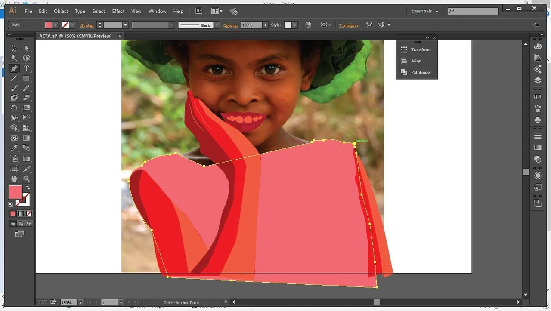Expand the Opacity slider arrow
The width and height of the screenshot is (551, 311).
[x=265, y=25]
